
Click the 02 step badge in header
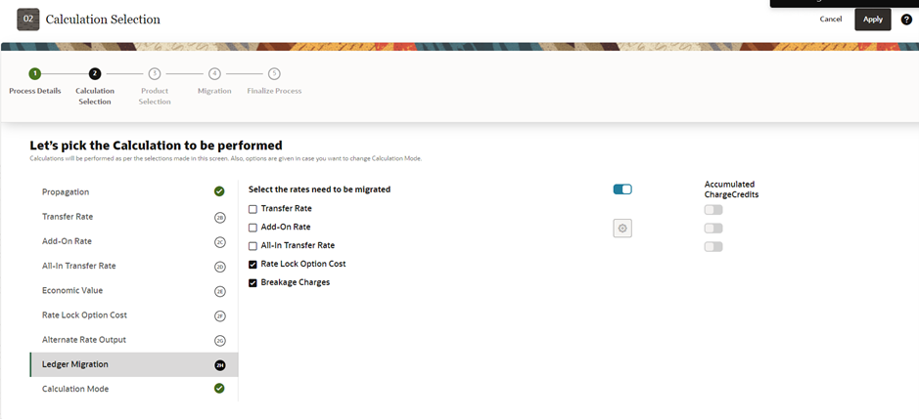[x=28, y=20]
